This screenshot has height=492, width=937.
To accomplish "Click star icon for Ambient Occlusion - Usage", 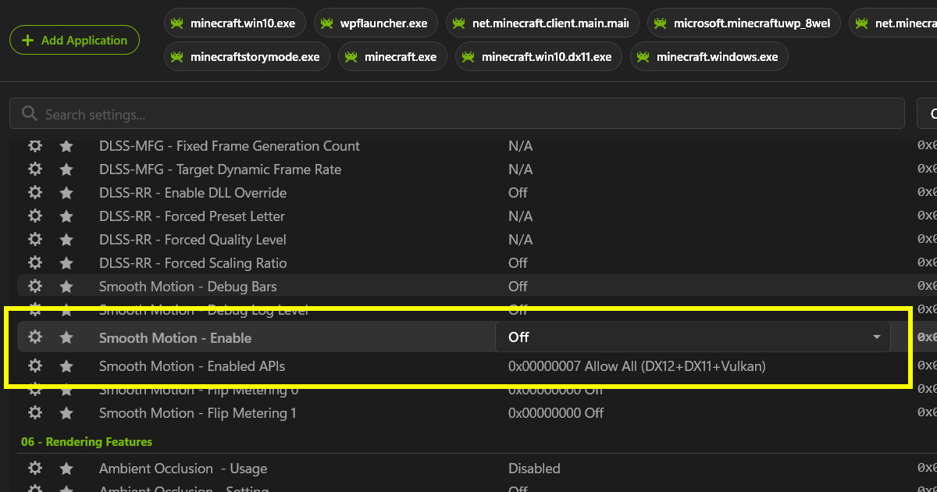I will coord(66,469).
